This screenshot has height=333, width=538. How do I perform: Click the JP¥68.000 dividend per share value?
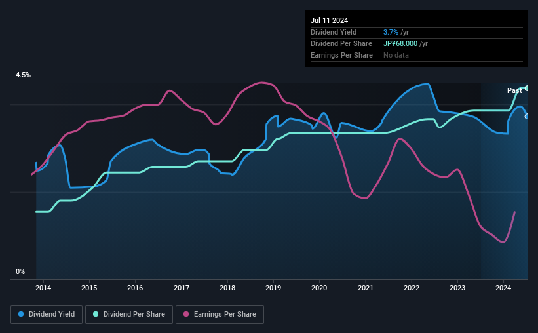coord(400,44)
